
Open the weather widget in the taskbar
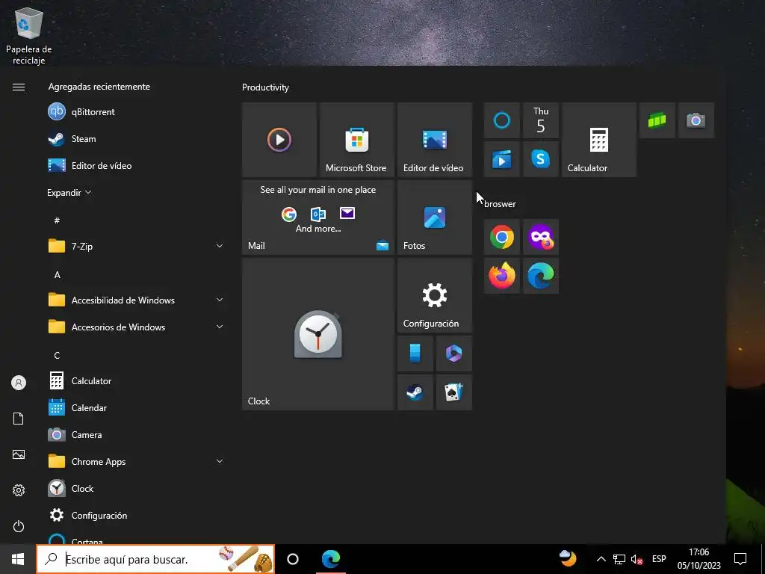pyautogui.click(x=568, y=558)
